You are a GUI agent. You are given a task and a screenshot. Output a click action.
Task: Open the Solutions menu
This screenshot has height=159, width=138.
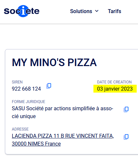coord(84,11)
